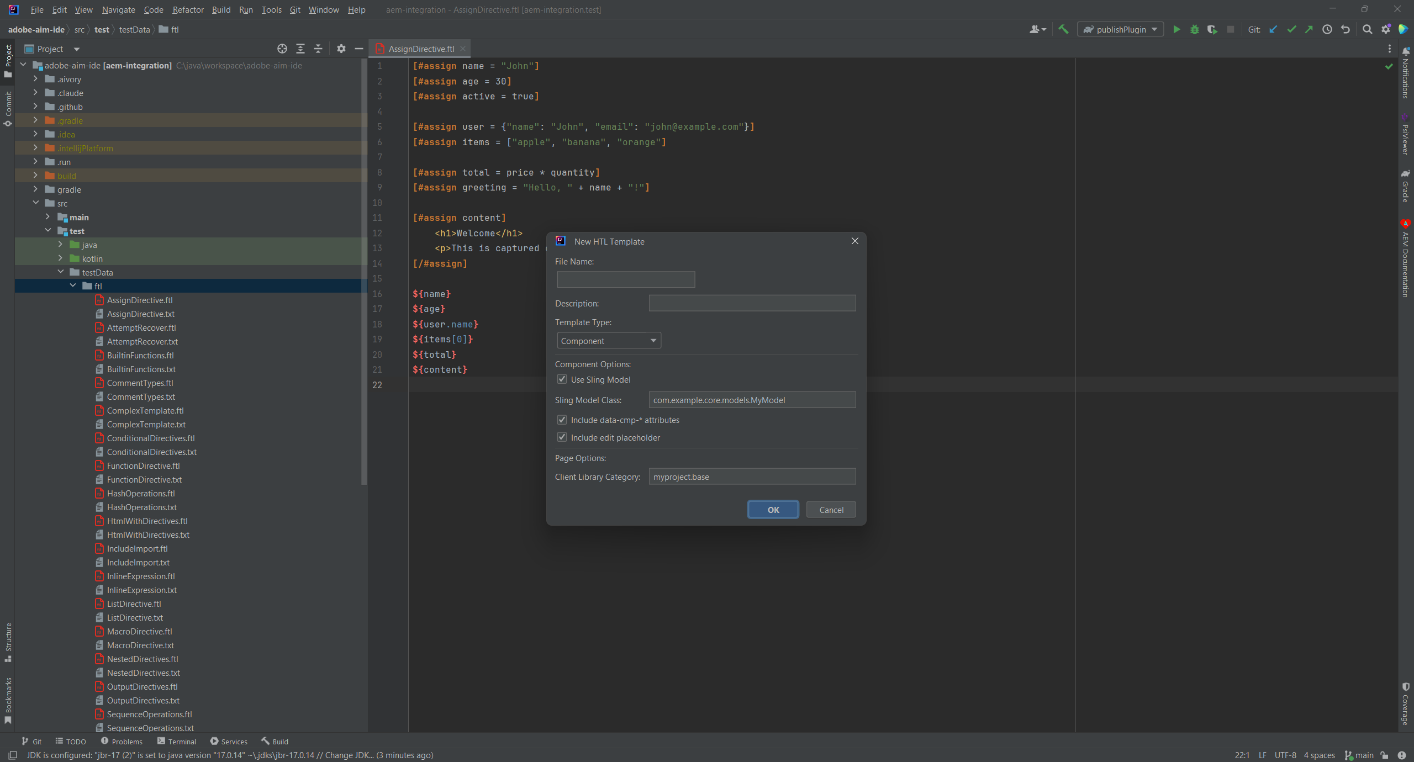Toggle the Use Sling Model checkbox
The image size is (1414, 762).
click(x=562, y=379)
